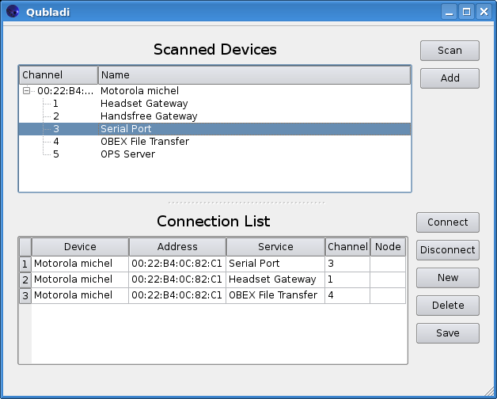Click the Connect button
The image size is (497, 399).
[448, 222]
